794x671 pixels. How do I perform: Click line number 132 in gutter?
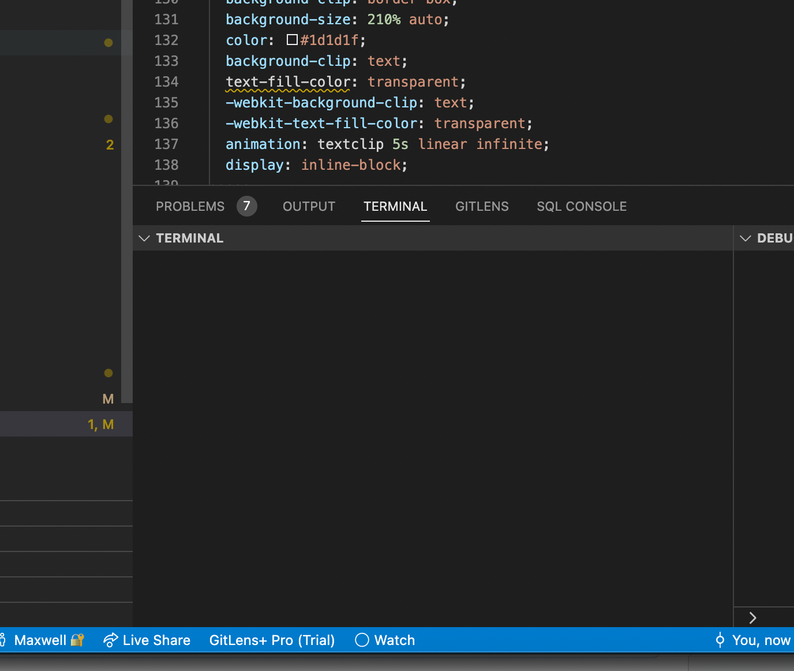[166, 40]
